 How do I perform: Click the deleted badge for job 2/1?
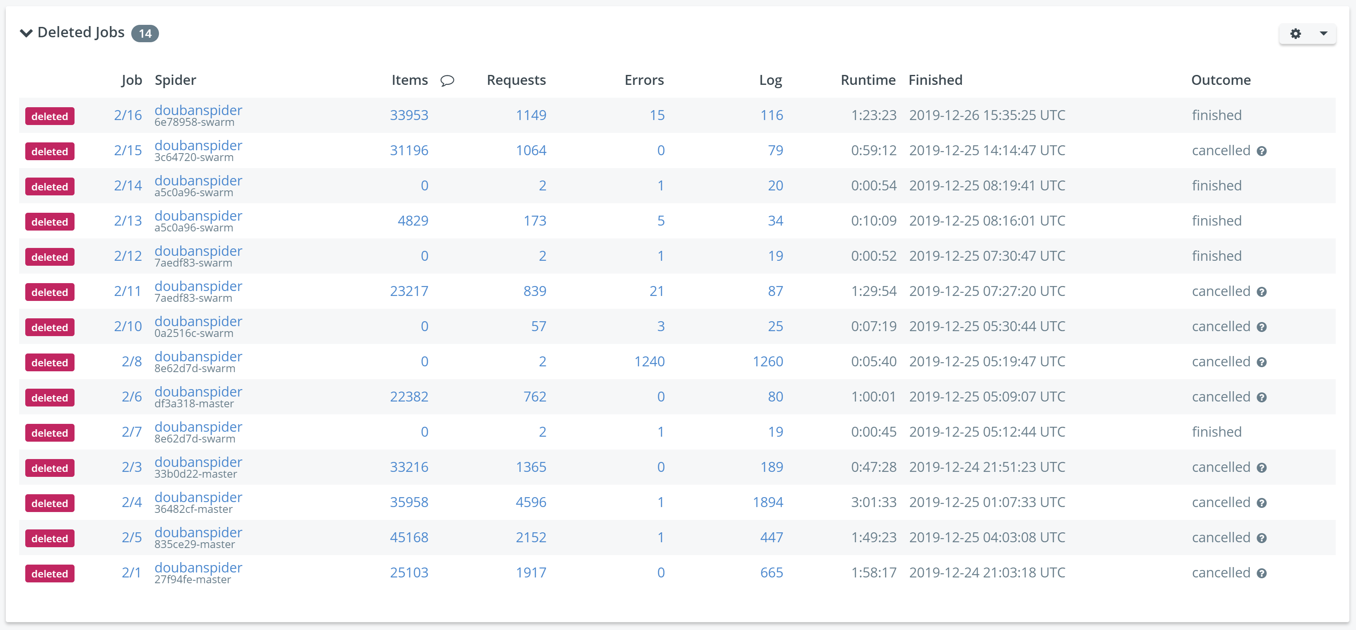point(50,574)
